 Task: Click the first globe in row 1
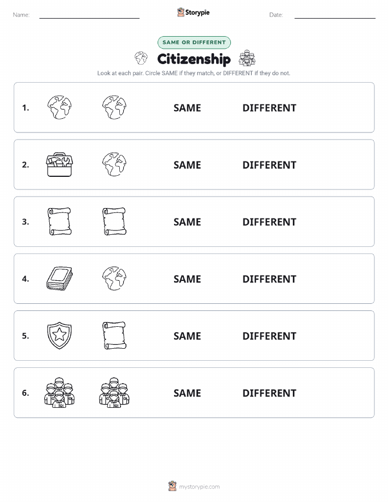pyautogui.click(x=60, y=107)
